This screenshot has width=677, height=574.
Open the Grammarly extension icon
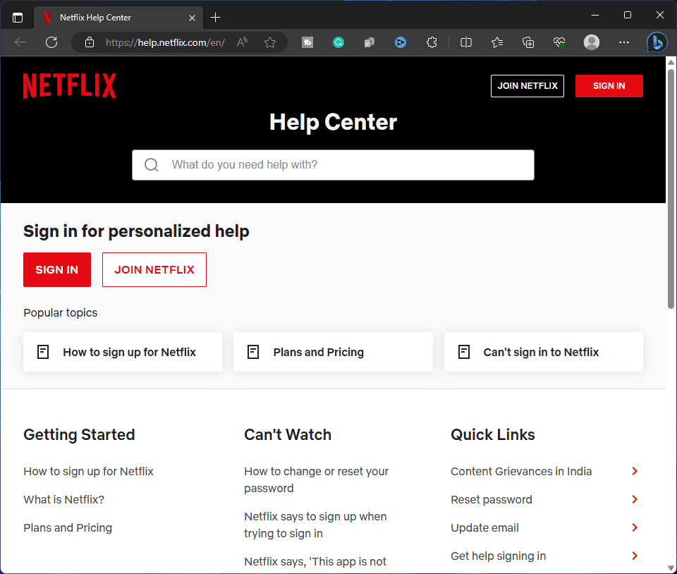[x=338, y=42]
